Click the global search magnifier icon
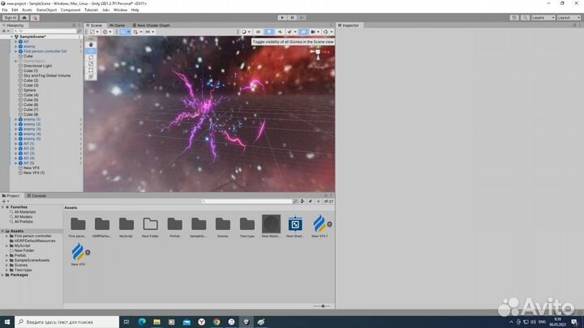Image resolution: width=584 pixels, height=328 pixels. coord(525,18)
